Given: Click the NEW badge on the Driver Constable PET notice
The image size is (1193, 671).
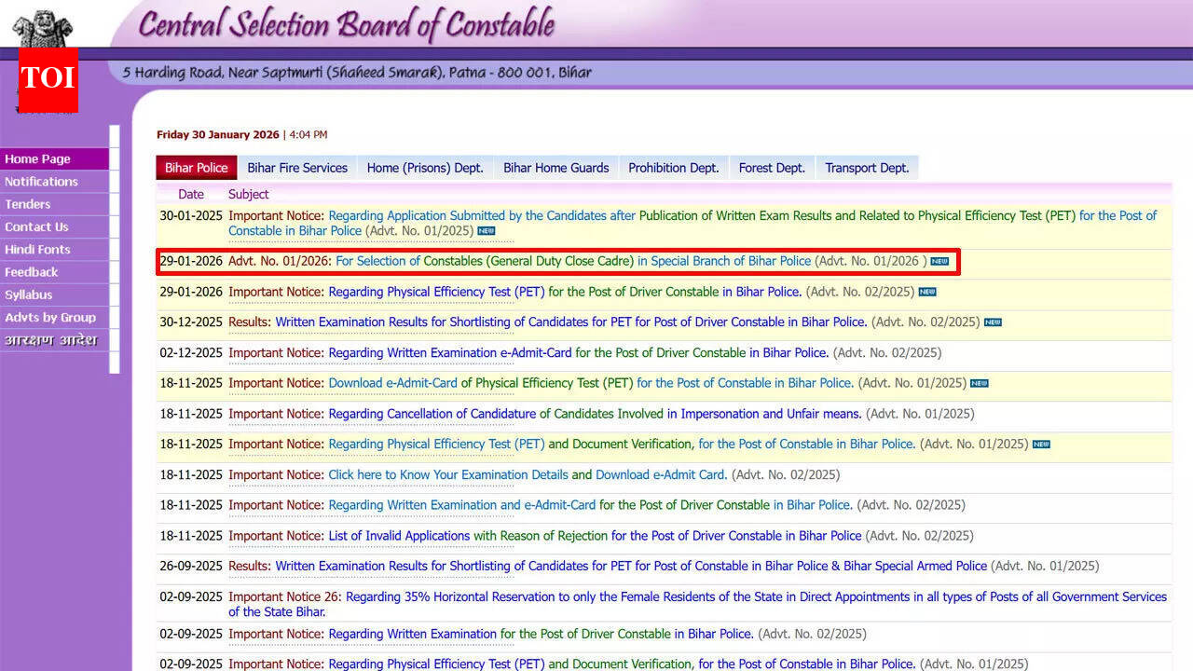Looking at the screenshot, I should click(x=927, y=292).
